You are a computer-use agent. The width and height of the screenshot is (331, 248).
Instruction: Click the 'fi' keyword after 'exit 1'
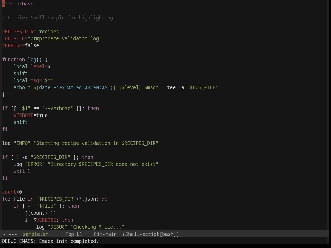coord(5,178)
